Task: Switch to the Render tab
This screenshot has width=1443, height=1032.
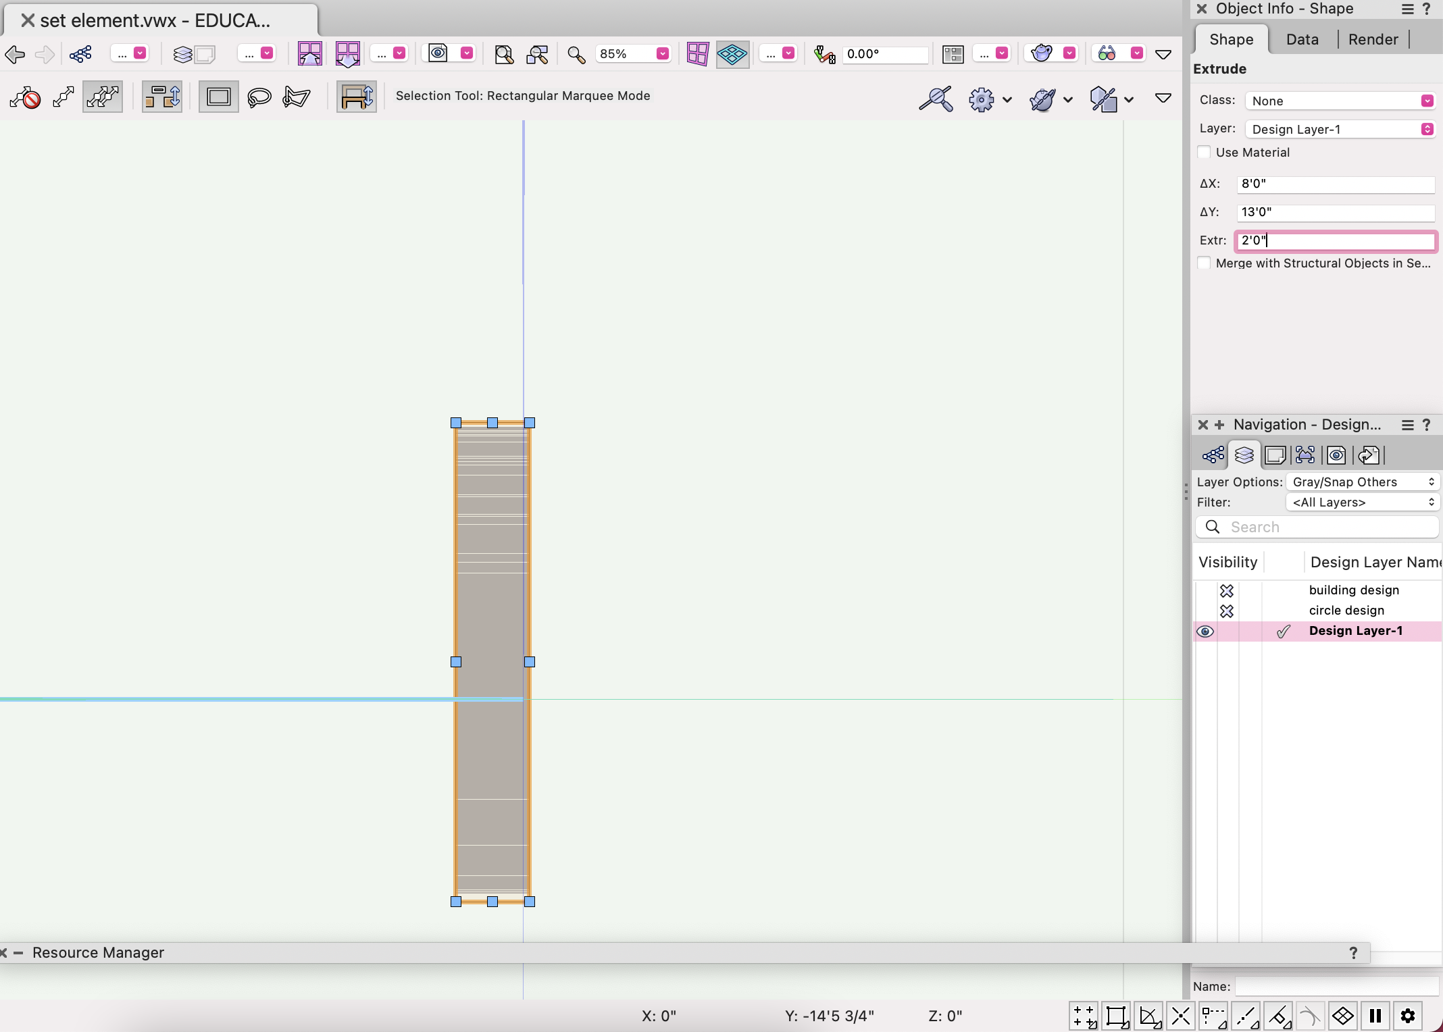Action: 1373,39
